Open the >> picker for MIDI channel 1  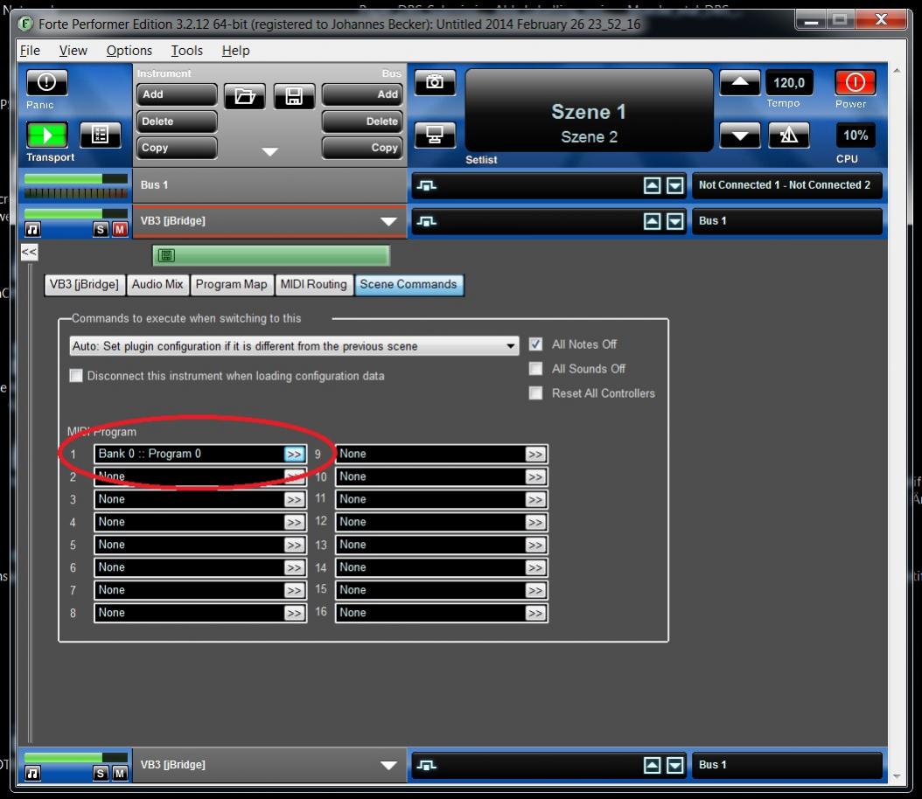[x=294, y=455]
